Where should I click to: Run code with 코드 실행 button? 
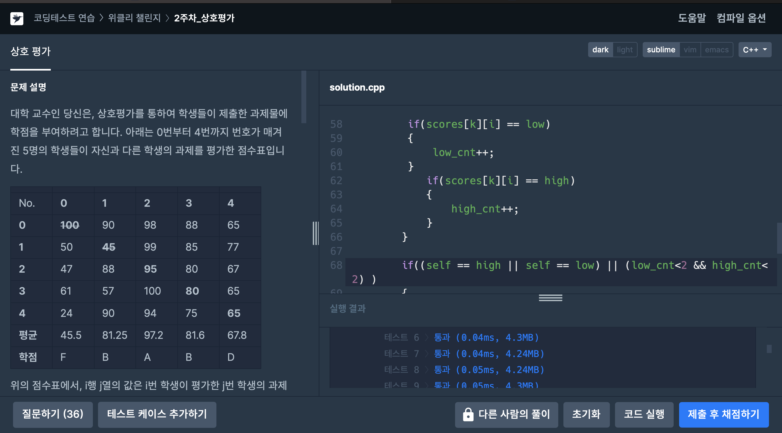click(644, 414)
